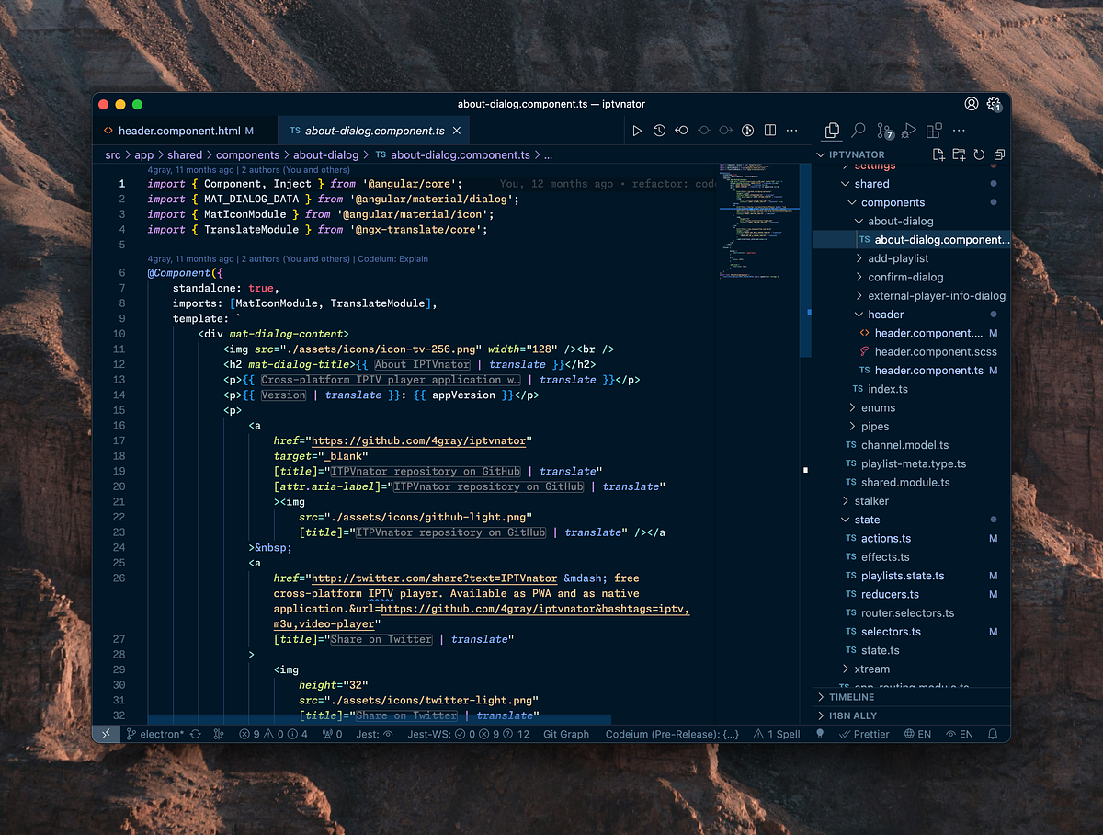Open Git Graph from the status bar
Image resolution: width=1103 pixels, height=835 pixels.
coord(565,734)
